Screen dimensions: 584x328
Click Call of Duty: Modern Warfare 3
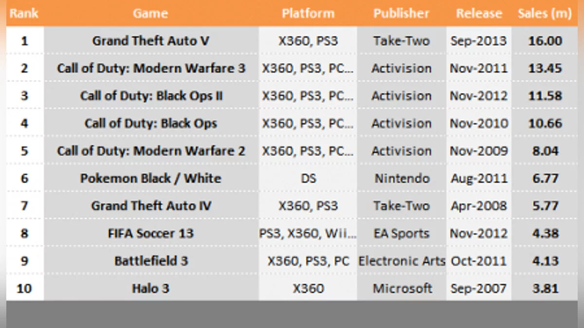(151, 69)
